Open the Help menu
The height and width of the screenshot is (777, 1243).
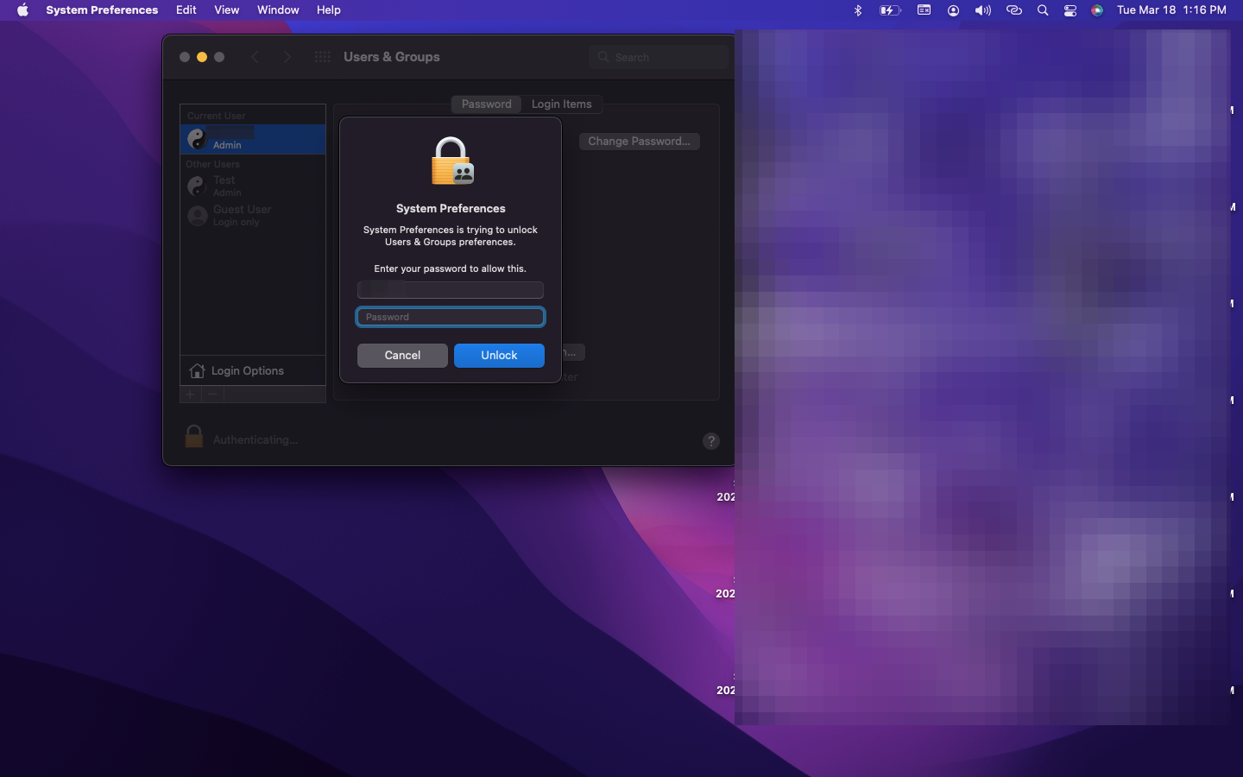coord(329,10)
